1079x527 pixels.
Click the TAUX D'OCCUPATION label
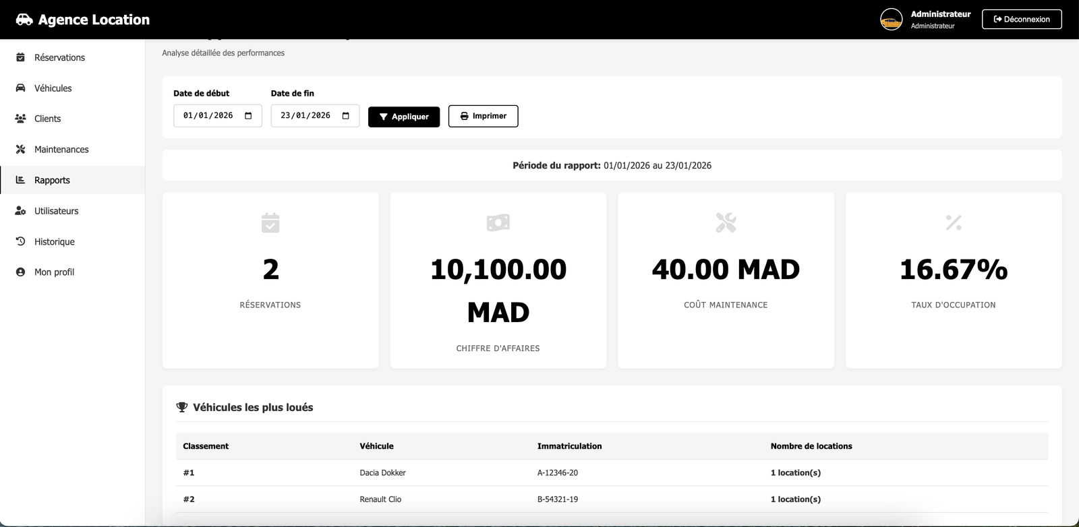[954, 305]
